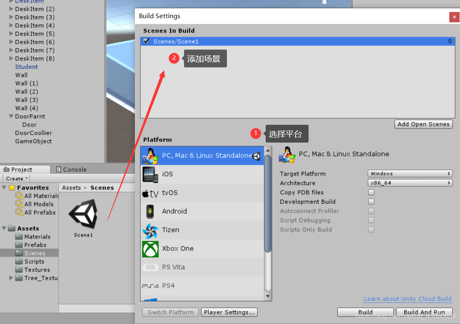The image size is (460, 324).
Task: Click the All Materials search icon
Action: point(19,195)
